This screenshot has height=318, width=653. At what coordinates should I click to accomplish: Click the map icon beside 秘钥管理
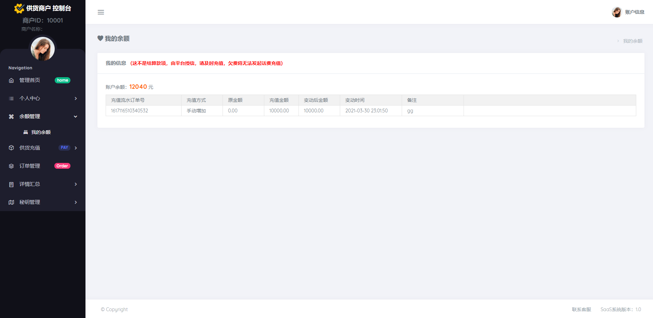[11, 202]
